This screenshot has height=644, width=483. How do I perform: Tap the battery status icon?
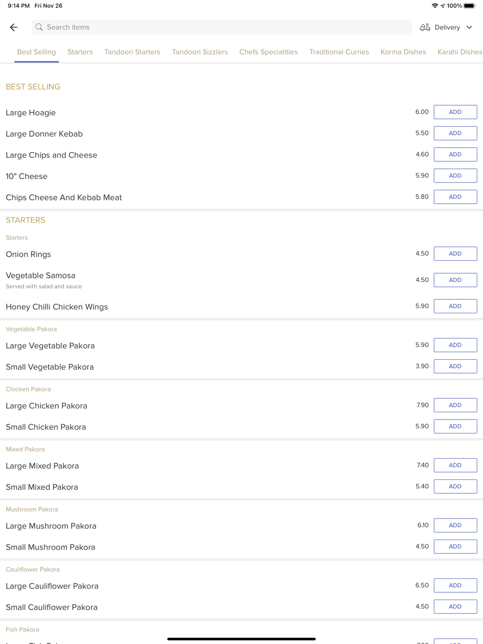[x=469, y=6]
